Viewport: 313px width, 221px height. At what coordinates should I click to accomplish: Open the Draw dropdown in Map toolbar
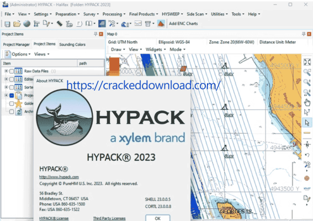point(118,49)
